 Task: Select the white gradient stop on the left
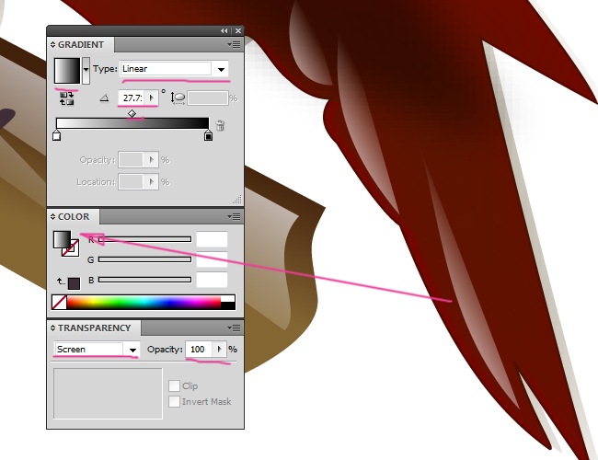coord(56,136)
